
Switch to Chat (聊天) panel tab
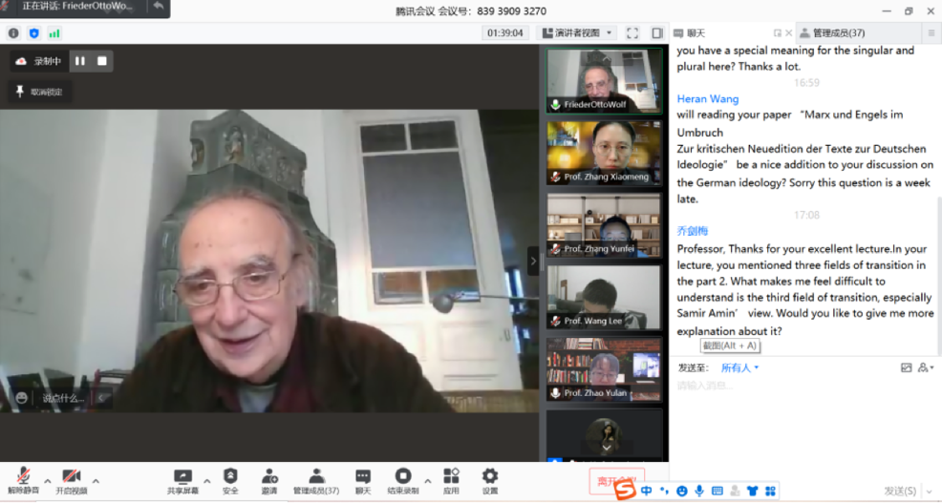click(696, 33)
